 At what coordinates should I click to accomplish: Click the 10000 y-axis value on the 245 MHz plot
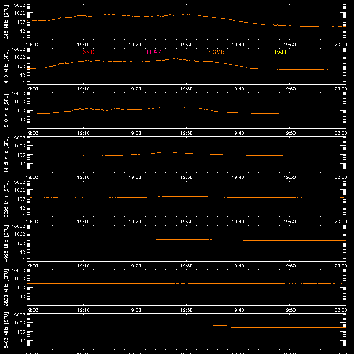click(19, 5)
